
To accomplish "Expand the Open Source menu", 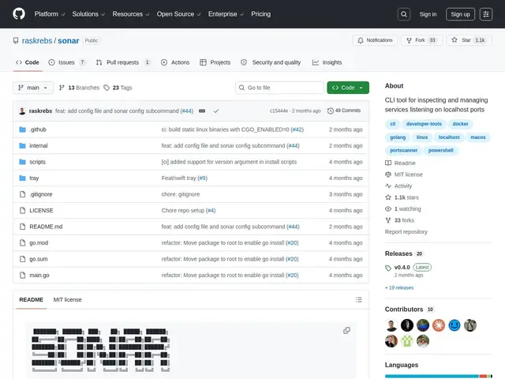I will pos(178,14).
